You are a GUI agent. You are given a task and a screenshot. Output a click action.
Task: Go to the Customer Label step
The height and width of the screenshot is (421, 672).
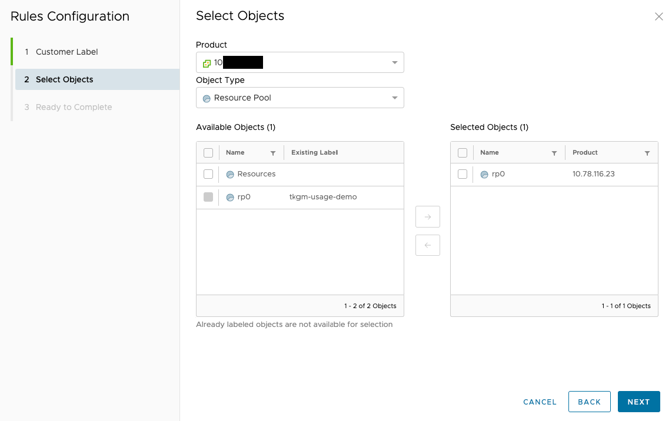pyautogui.click(x=66, y=52)
